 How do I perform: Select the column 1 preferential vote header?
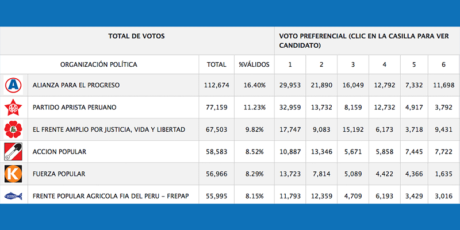pyautogui.click(x=290, y=64)
